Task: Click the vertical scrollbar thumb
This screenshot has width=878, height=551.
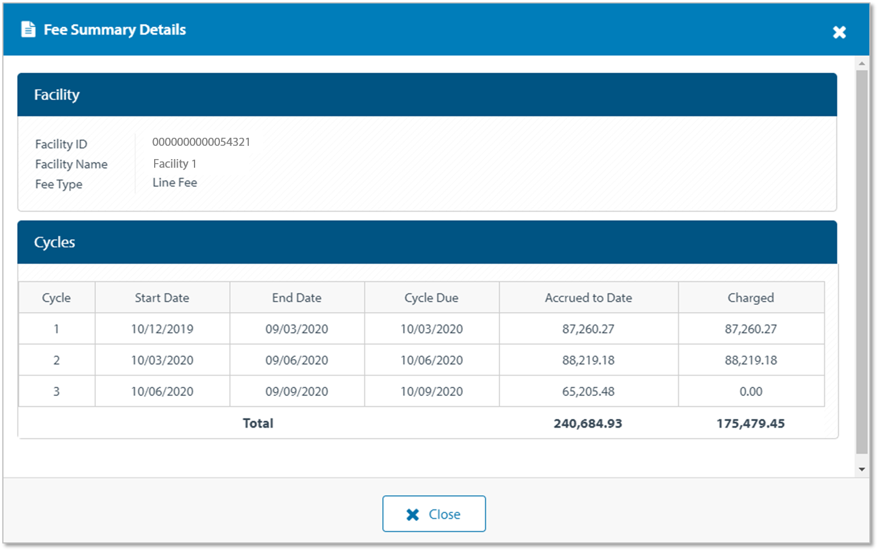Action: [861, 259]
